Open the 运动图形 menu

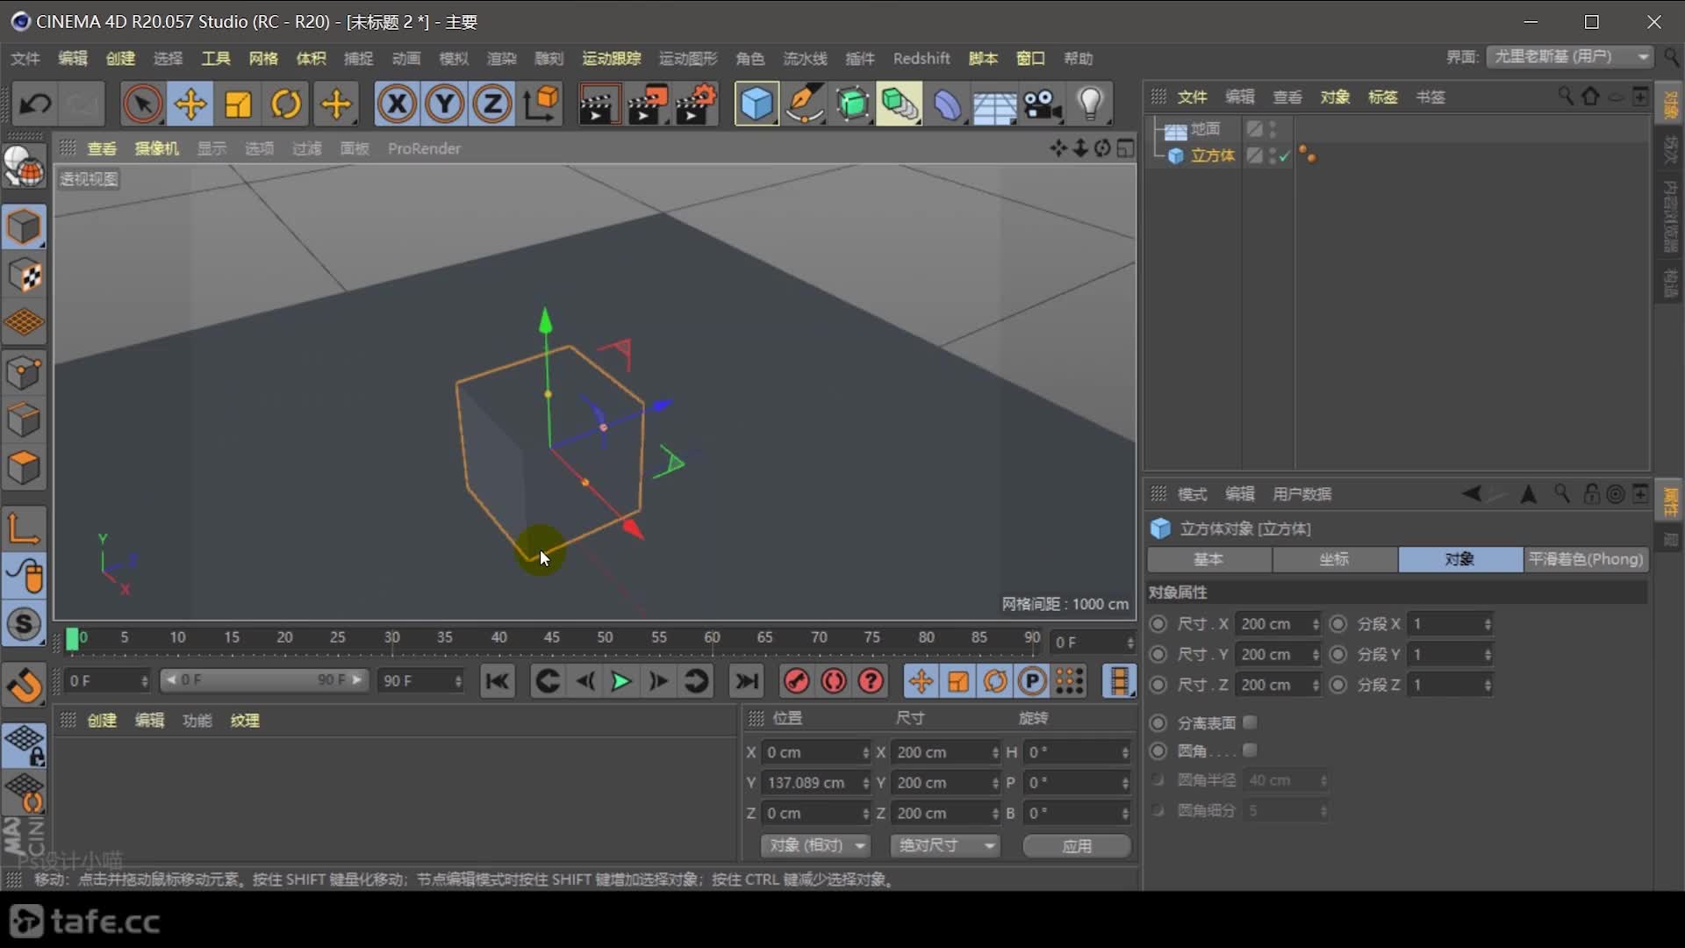coord(688,58)
